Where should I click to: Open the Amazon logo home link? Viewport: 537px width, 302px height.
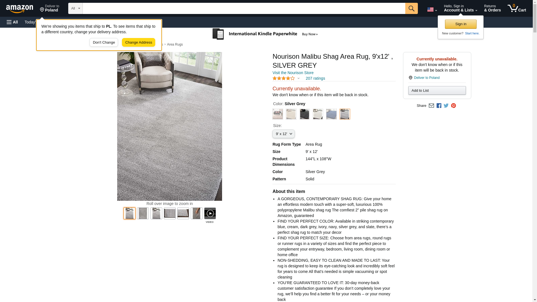tap(20, 9)
